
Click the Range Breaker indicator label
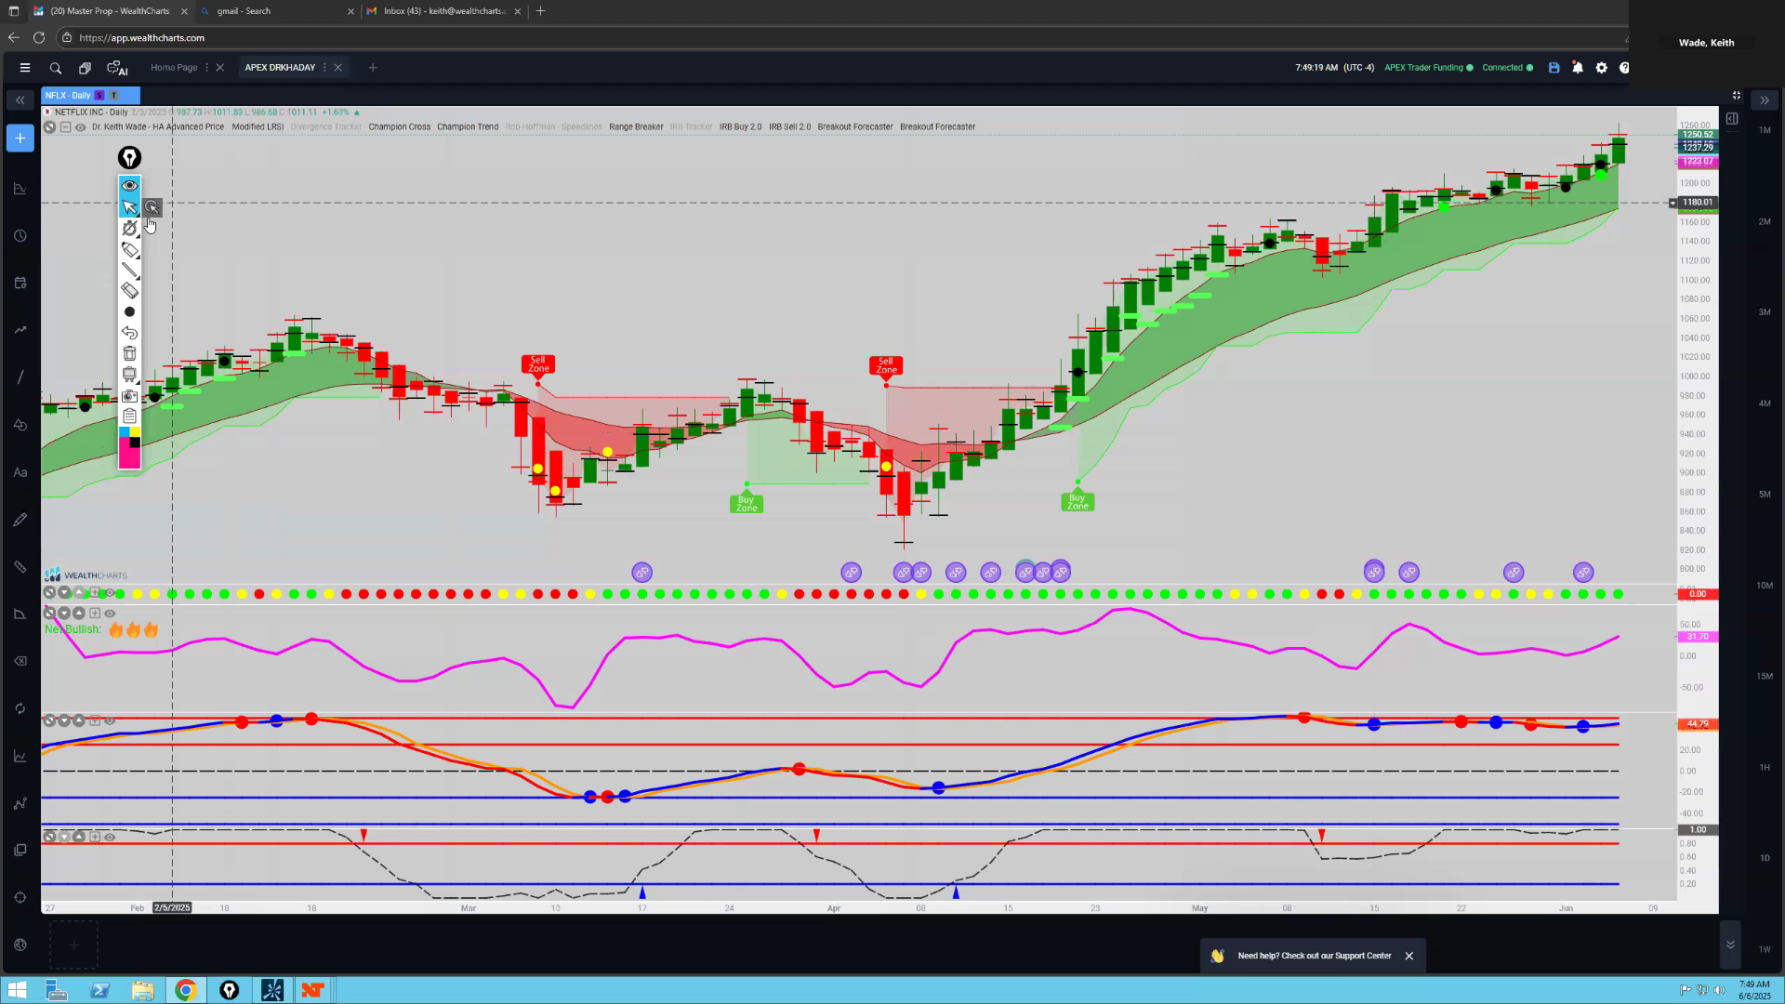[x=636, y=127]
